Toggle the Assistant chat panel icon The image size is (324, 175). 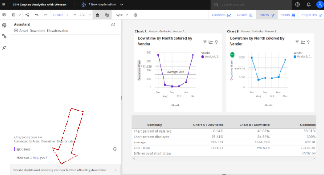point(4,15)
